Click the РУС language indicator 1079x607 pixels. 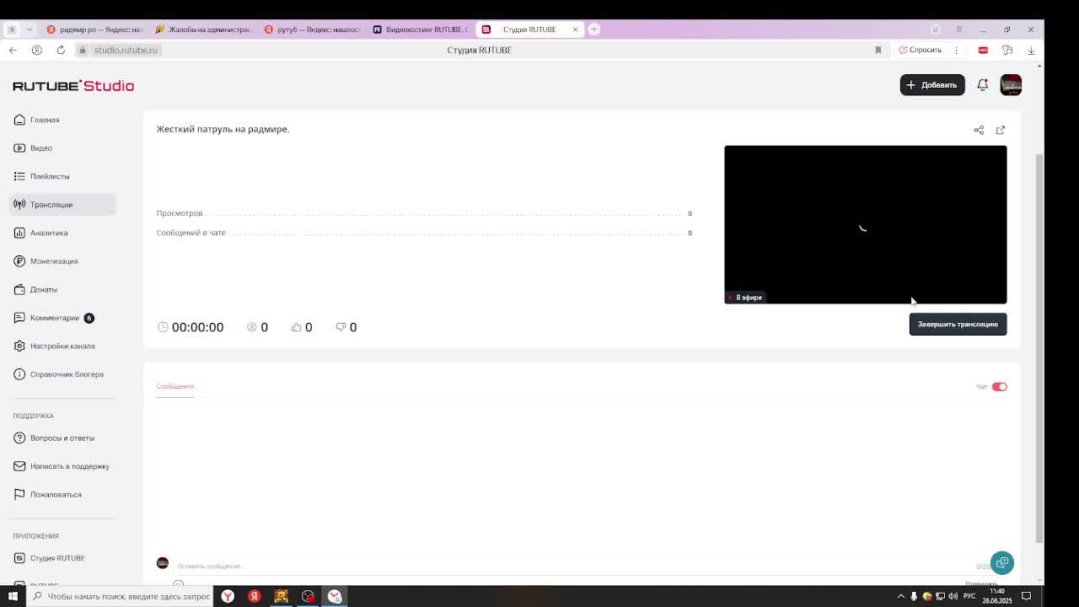pos(969,597)
